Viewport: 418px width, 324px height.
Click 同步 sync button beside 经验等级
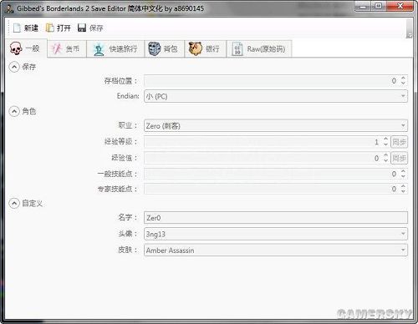pyautogui.click(x=399, y=142)
